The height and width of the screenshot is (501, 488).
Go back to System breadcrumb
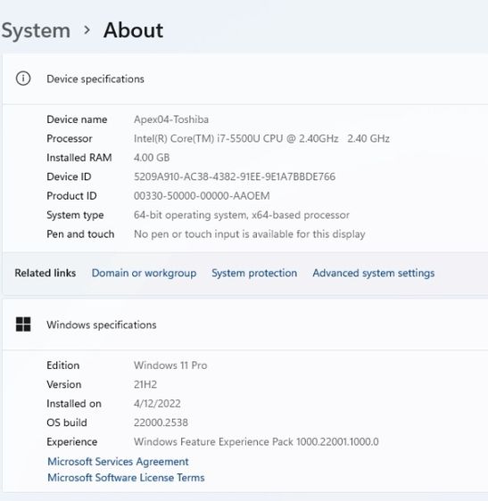[x=36, y=31]
